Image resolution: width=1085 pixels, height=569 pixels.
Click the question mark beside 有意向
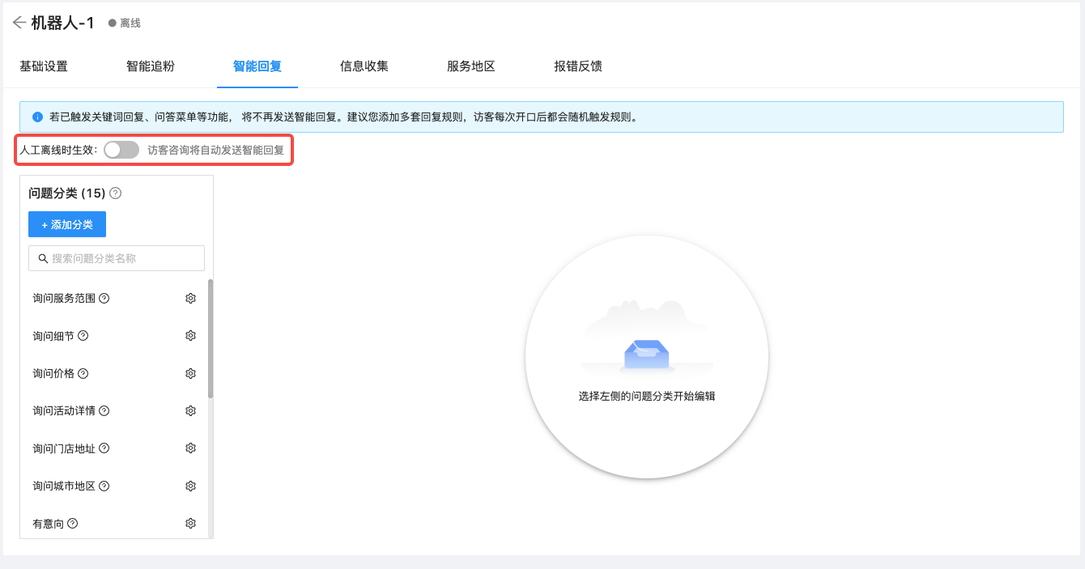click(x=74, y=523)
